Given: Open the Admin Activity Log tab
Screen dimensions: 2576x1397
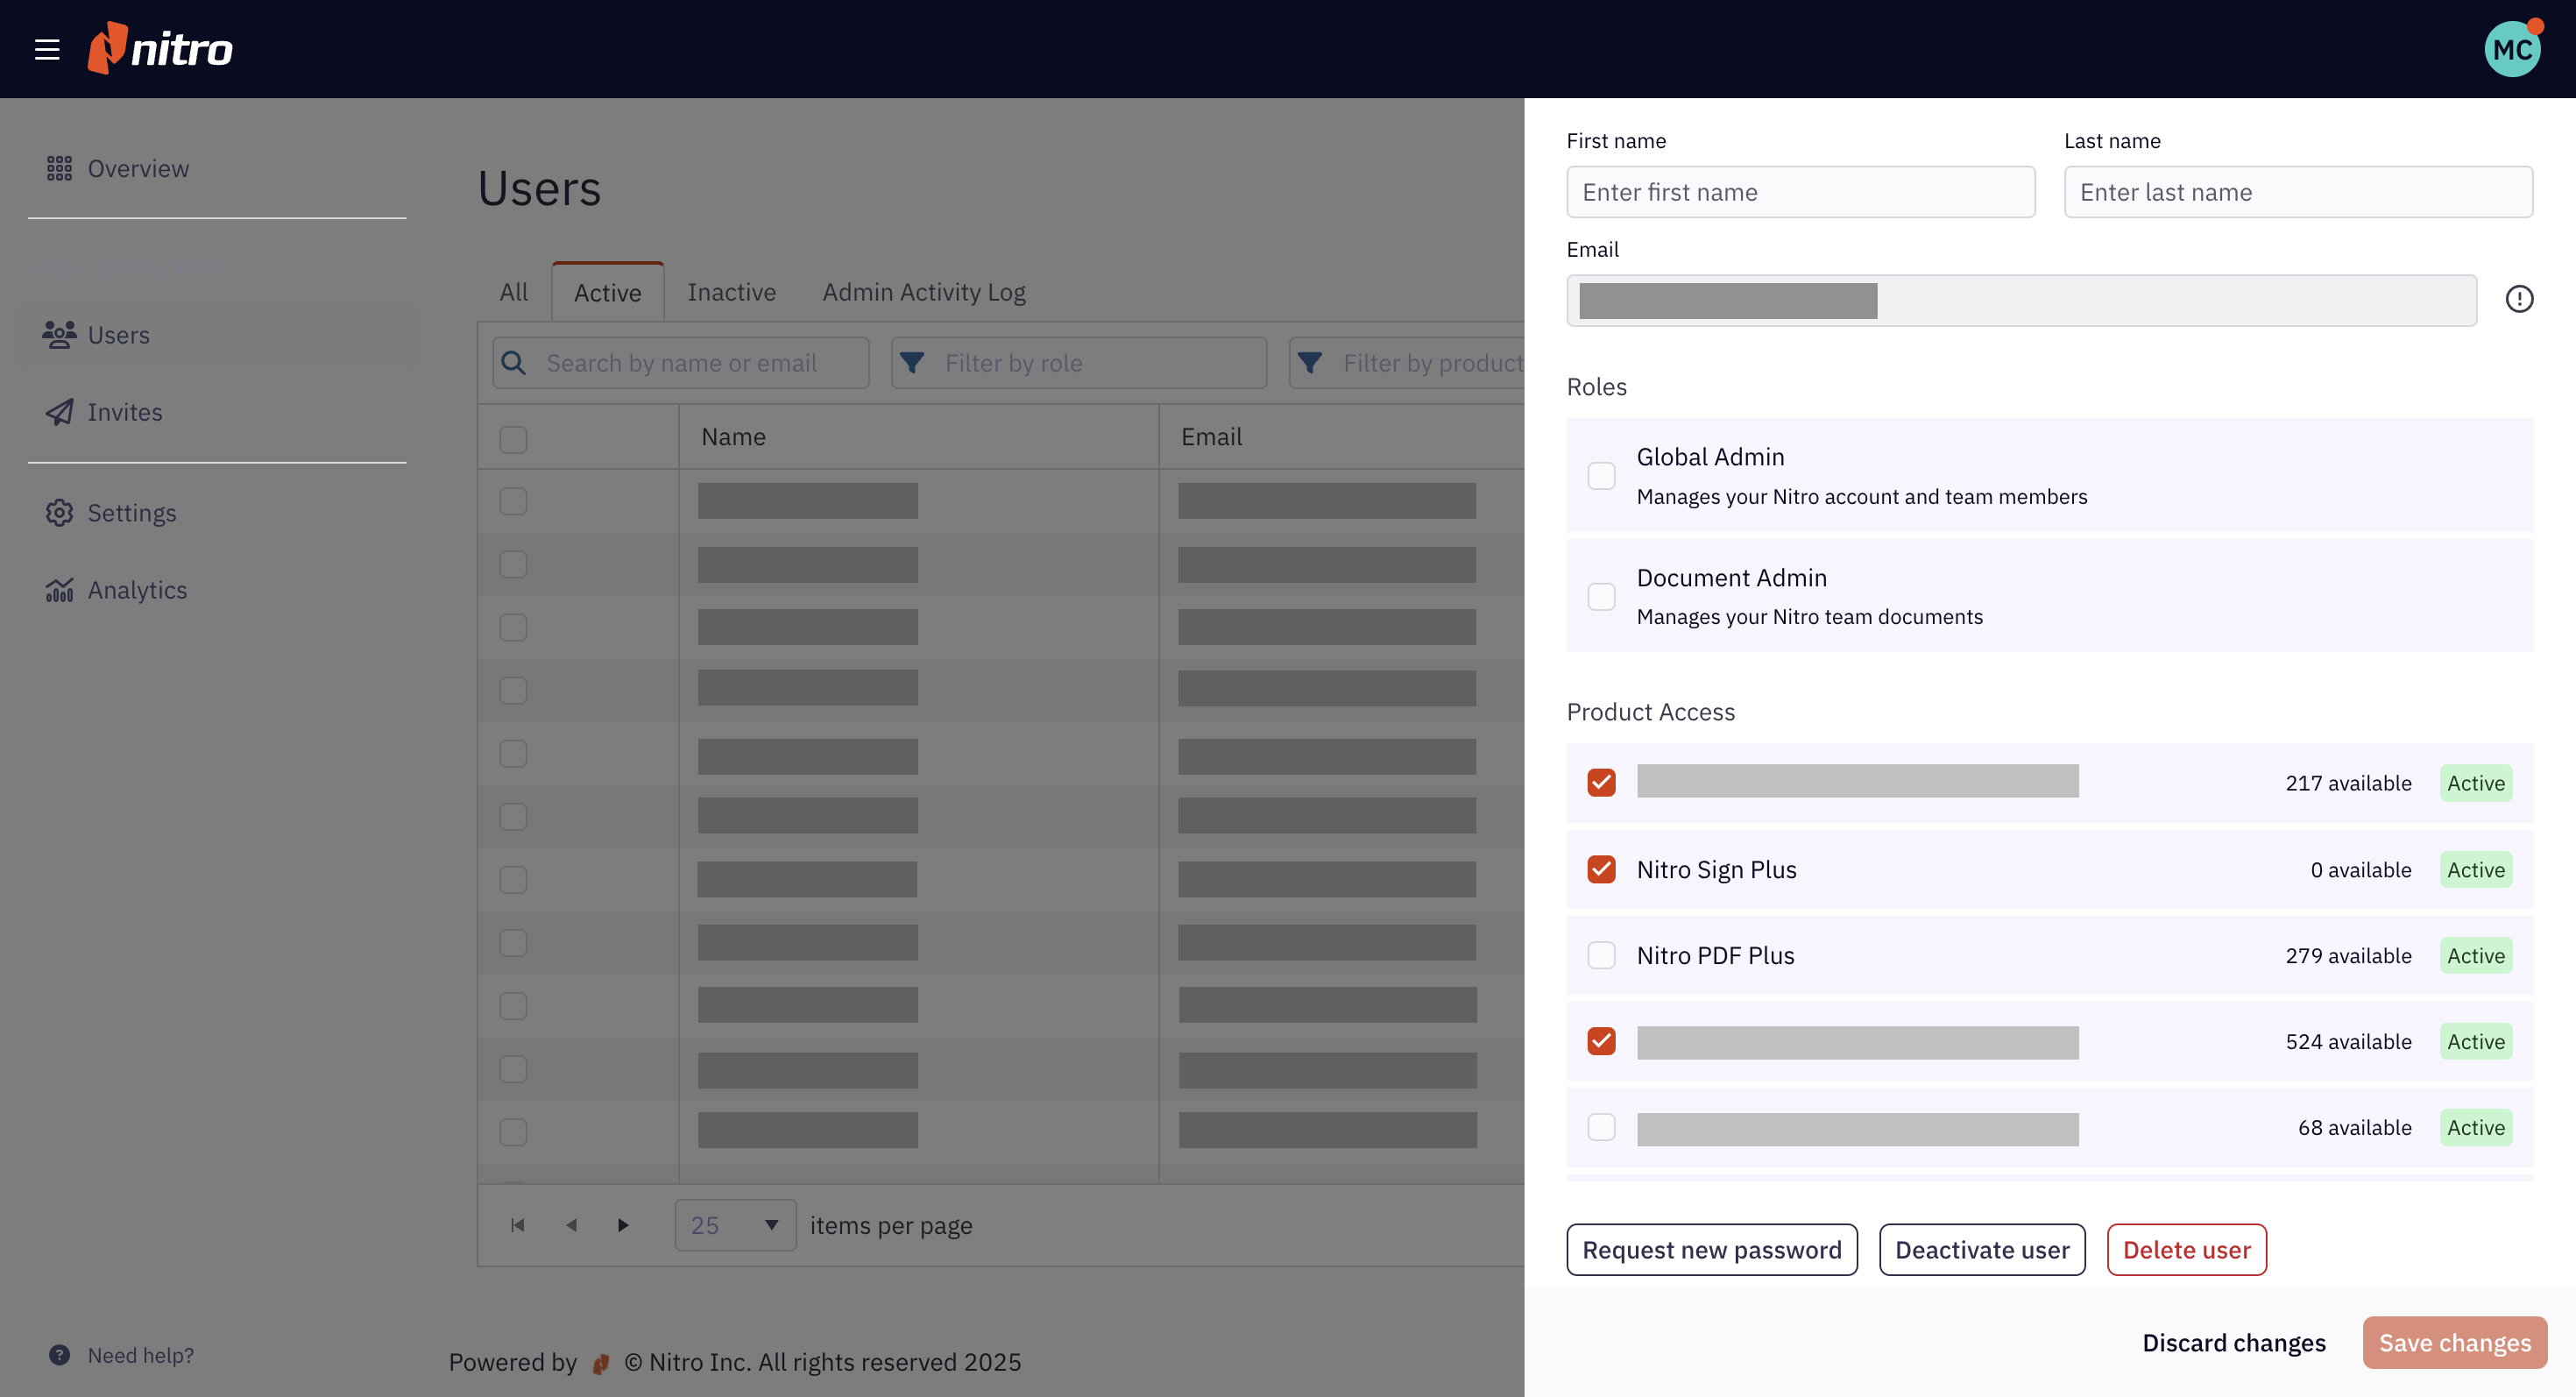Looking at the screenshot, I should (x=923, y=292).
